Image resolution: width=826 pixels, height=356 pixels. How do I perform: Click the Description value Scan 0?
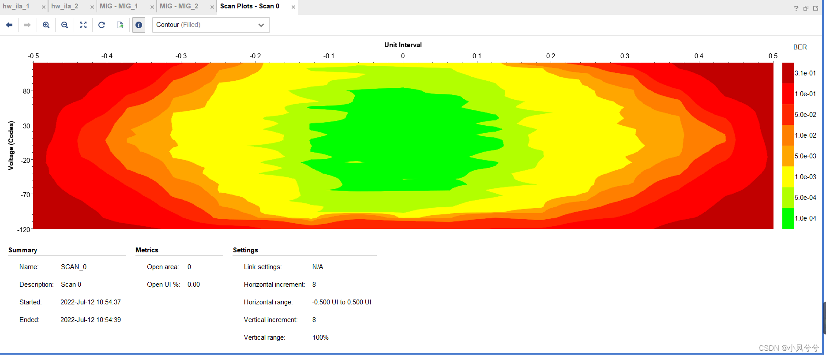coord(71,285)
